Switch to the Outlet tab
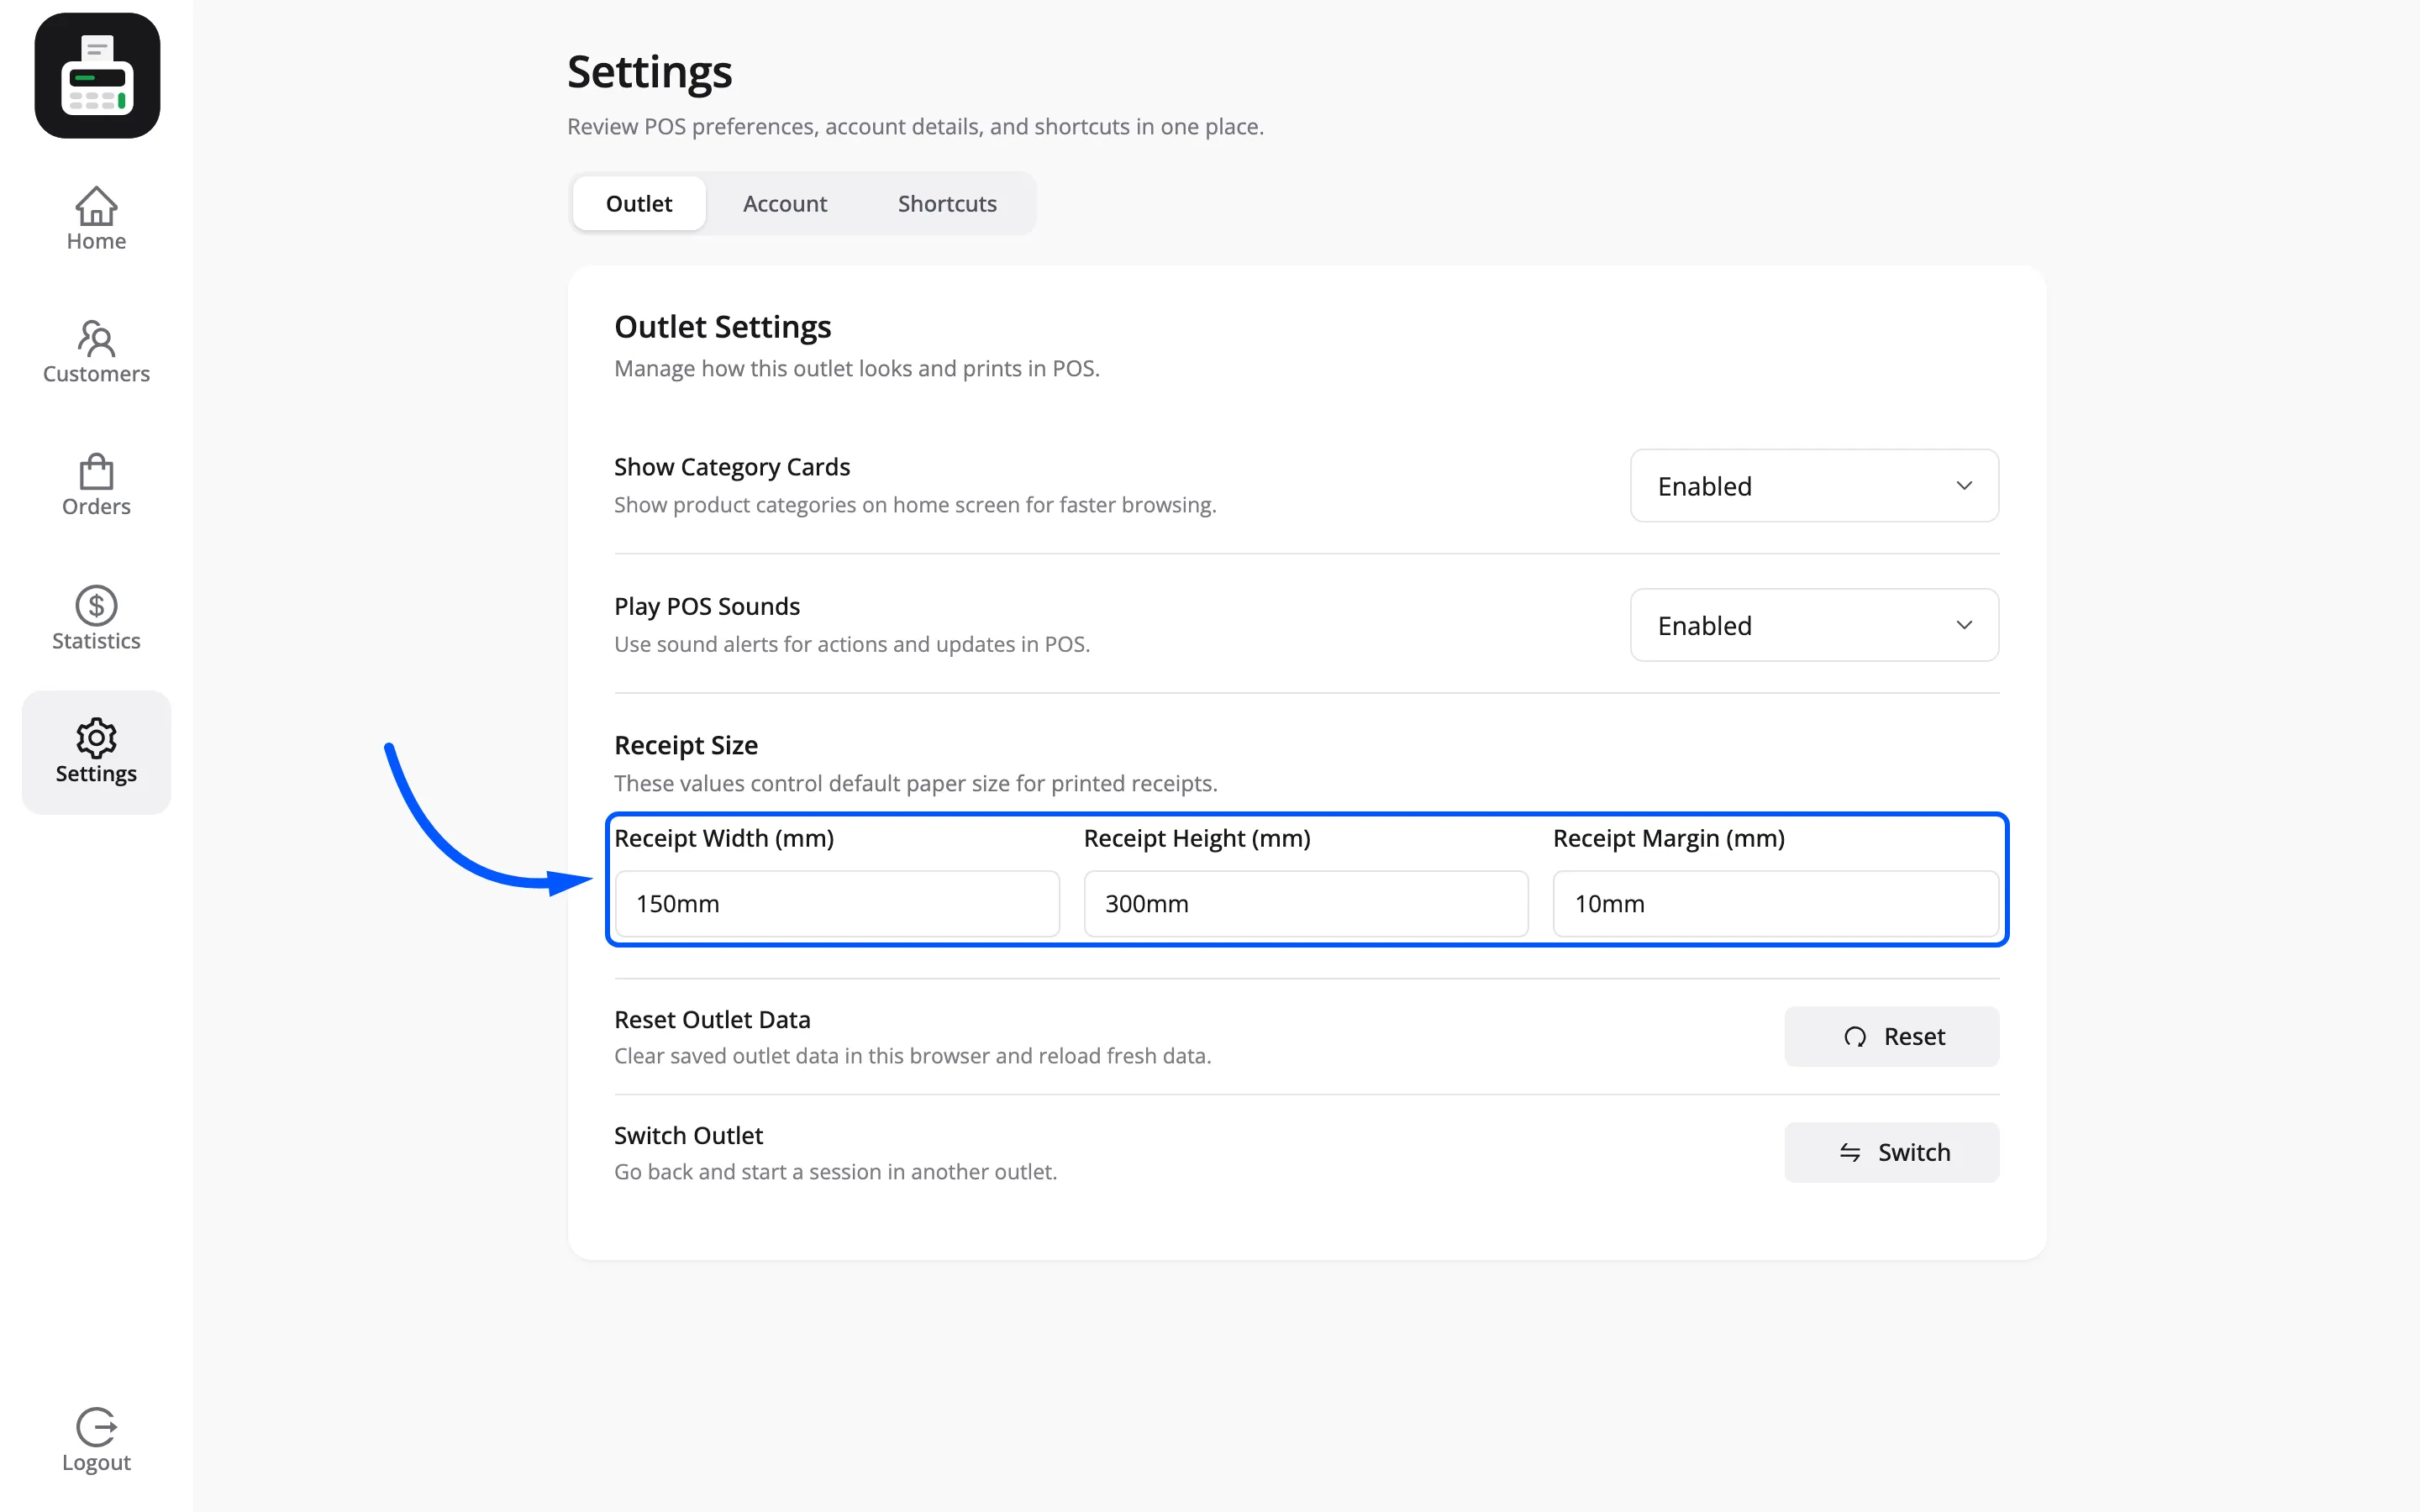The height and width of the screenshot is (1512, 2420). point(639,203)
